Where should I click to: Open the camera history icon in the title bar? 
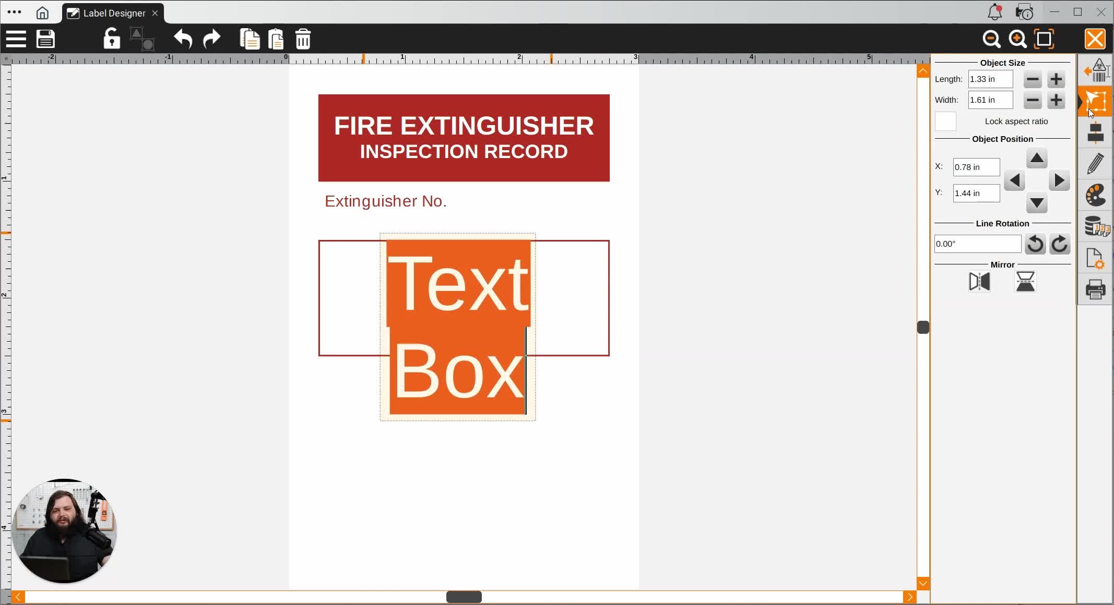coord(1024,12)
